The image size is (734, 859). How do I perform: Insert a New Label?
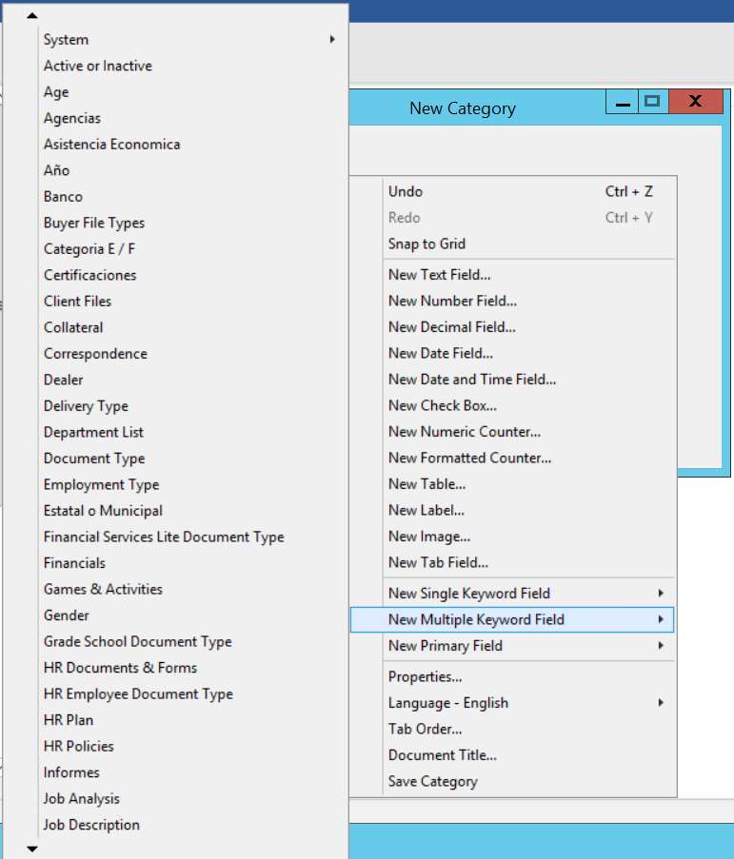coord(512,510)
